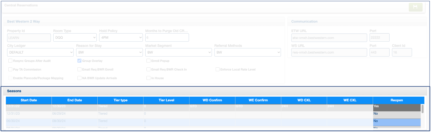Expand the Referral Methods dropdown
This screenshot has height=132, width=431.
pos(247,52)
